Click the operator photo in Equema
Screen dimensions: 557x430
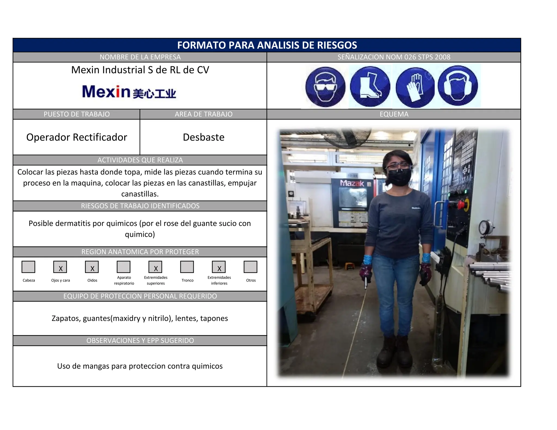(394, 253)
